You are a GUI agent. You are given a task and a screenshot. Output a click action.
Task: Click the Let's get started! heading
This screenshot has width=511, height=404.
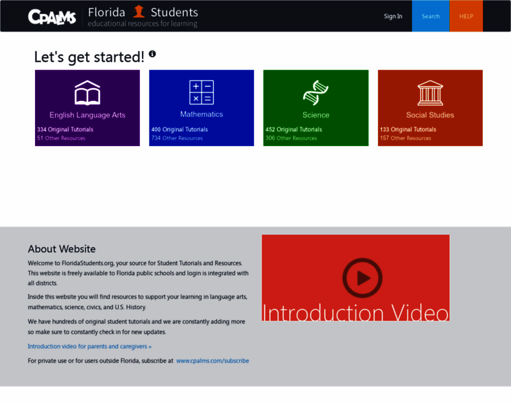[x=89, y=57]
